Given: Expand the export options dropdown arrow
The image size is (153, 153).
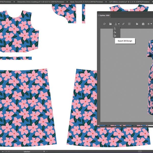Looking at the screenshot, I should click(x=119, y=24).
